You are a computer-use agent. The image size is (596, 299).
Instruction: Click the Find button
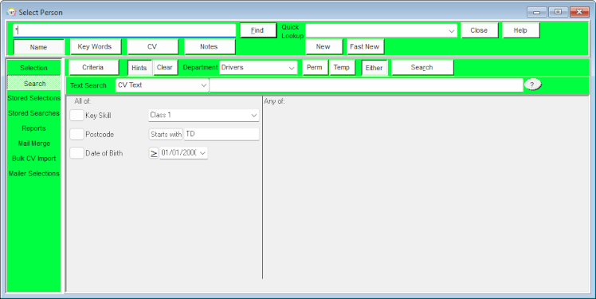[x=258, y=30]
